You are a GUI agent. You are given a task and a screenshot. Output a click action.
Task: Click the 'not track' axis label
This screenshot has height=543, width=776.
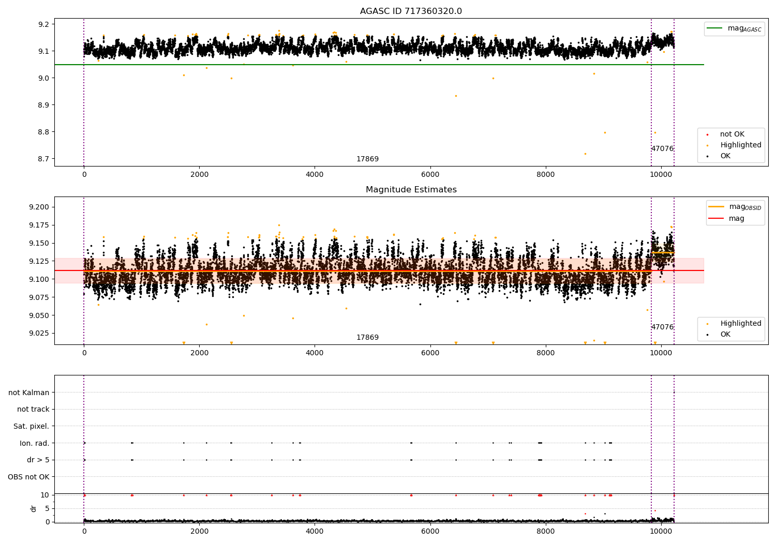tap(33, 410)
